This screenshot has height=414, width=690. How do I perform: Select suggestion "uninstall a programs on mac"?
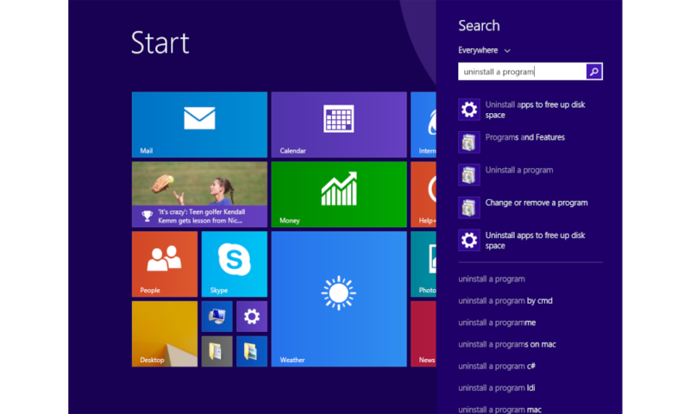[x=507, y=344]
